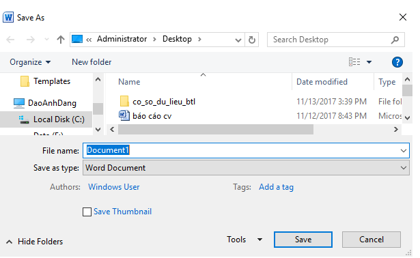This screenshot has width=420, height=258.
Task: Open the Organize menu
Action: pyautogui.click(x=30, y=62)
